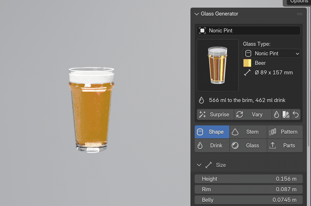Click the Beer color swatch

(x=247, y=63)
